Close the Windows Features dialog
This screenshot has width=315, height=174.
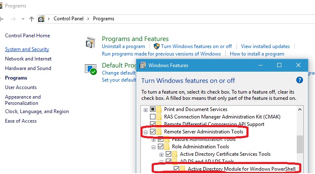298,65
